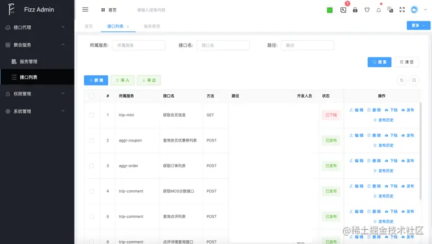Click the aggr-coupon service cell
432x244 pixels.
pos(130,140)
